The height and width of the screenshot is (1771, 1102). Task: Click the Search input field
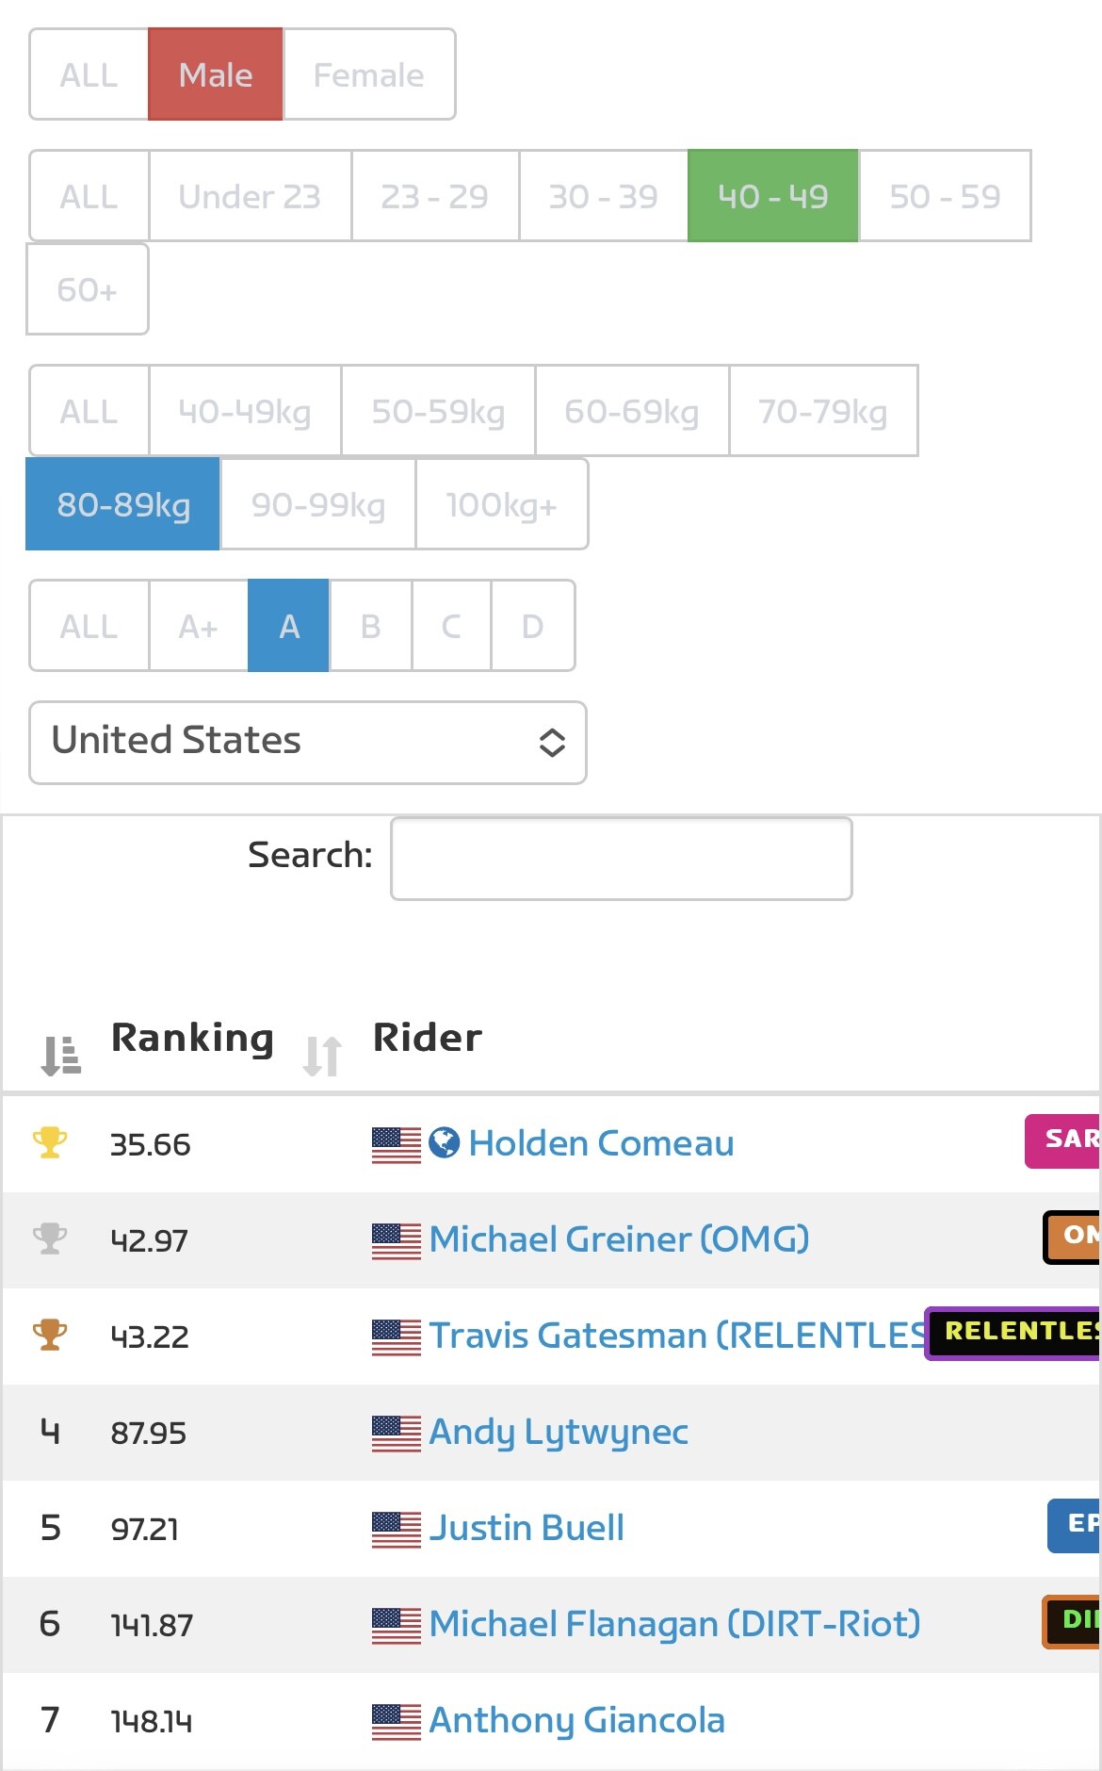(622, 859)
